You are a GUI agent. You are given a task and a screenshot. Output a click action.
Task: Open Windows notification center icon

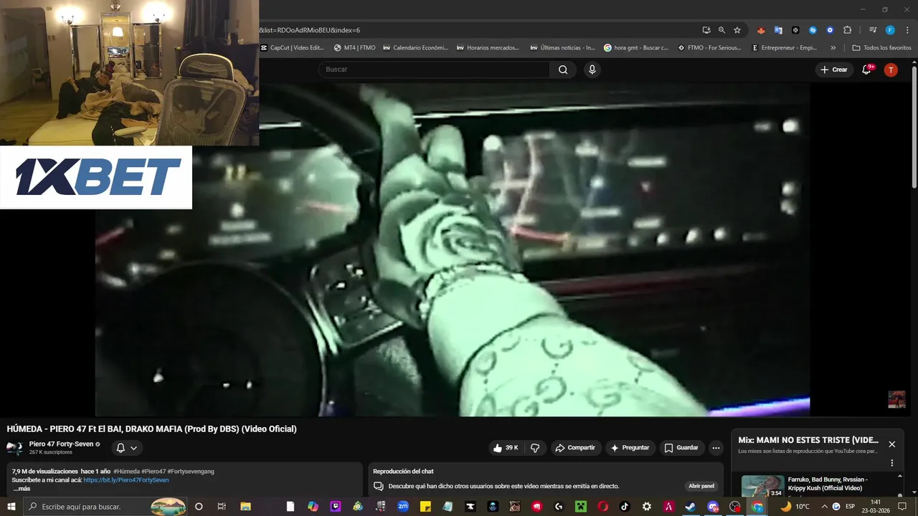(902, 507)
